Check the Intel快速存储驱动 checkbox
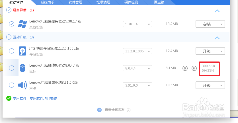The width and height of the screenshot is (238, 123). [12, 51]
